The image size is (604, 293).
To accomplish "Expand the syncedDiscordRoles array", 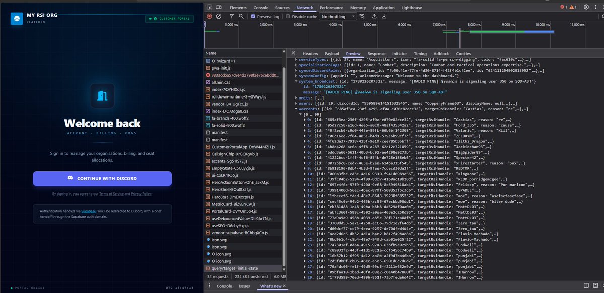I will click(296, 71).
